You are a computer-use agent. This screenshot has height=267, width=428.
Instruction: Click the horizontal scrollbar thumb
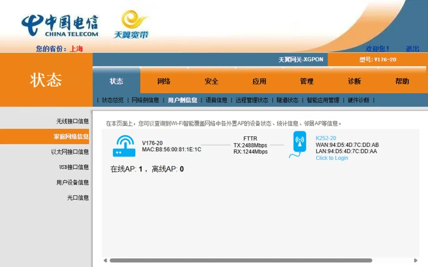(x=241, y=260)
